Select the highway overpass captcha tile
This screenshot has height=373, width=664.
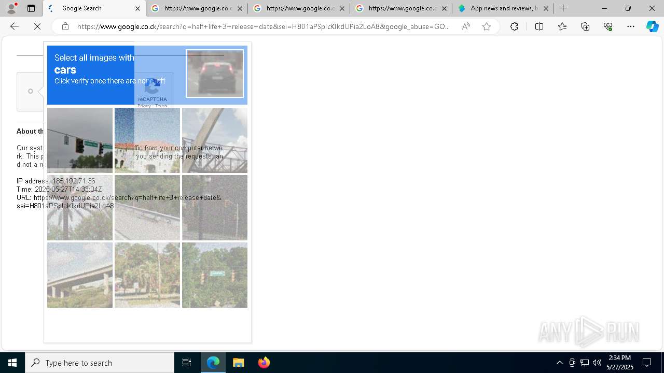(x=80, y=275)
